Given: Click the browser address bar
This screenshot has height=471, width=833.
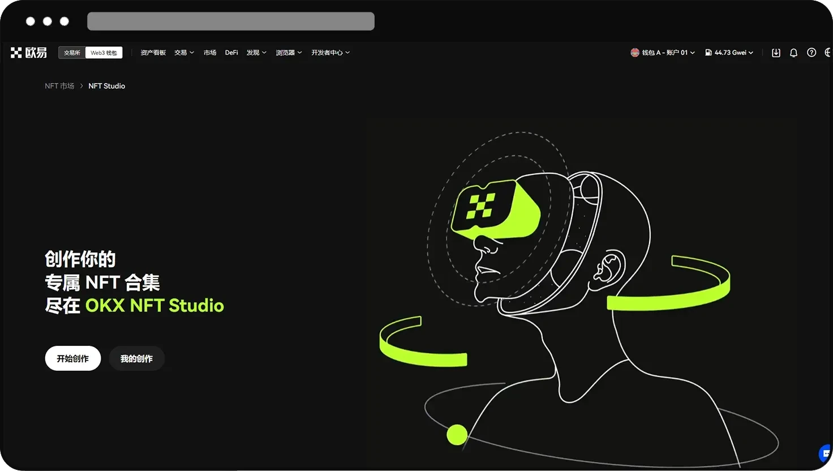Looking at the screenshot, I should pyautogui.click(x=231, y=21).
